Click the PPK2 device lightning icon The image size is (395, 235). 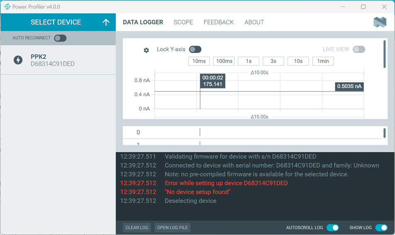(x=18, y=60)
